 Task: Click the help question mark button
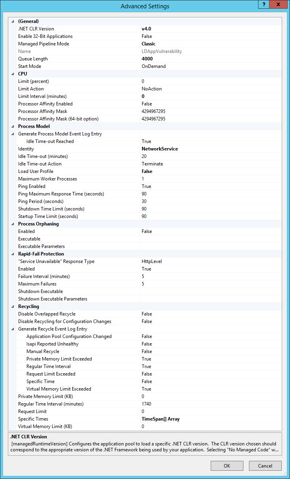264,4
